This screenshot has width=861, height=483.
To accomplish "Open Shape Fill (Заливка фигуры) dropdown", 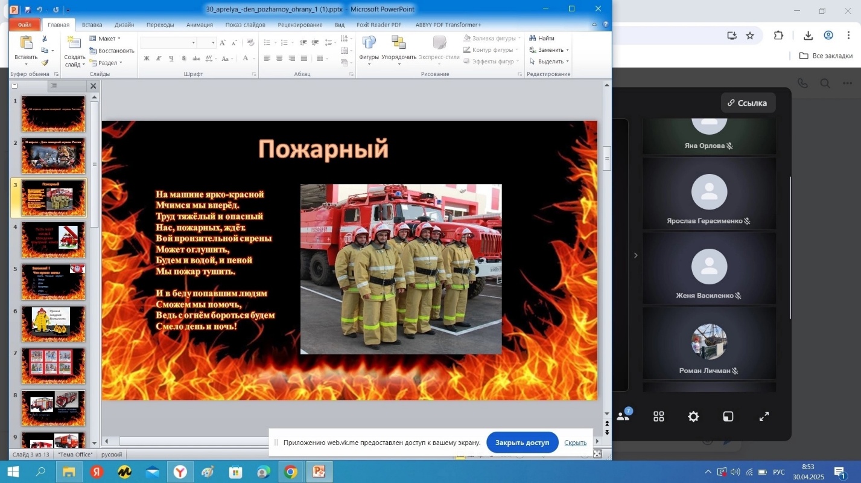I will (492, 38).
